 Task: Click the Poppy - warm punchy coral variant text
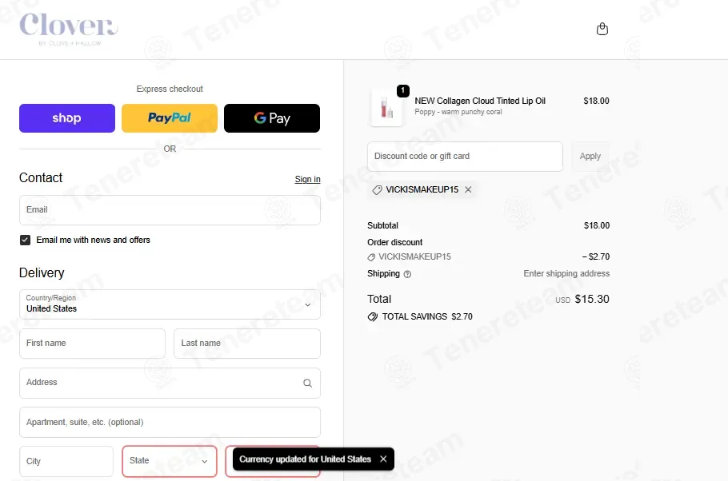tap(458, 112)
